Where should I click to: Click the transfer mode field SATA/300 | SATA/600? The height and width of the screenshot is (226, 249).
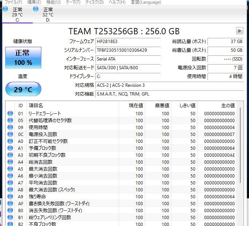tap(128, 68)
